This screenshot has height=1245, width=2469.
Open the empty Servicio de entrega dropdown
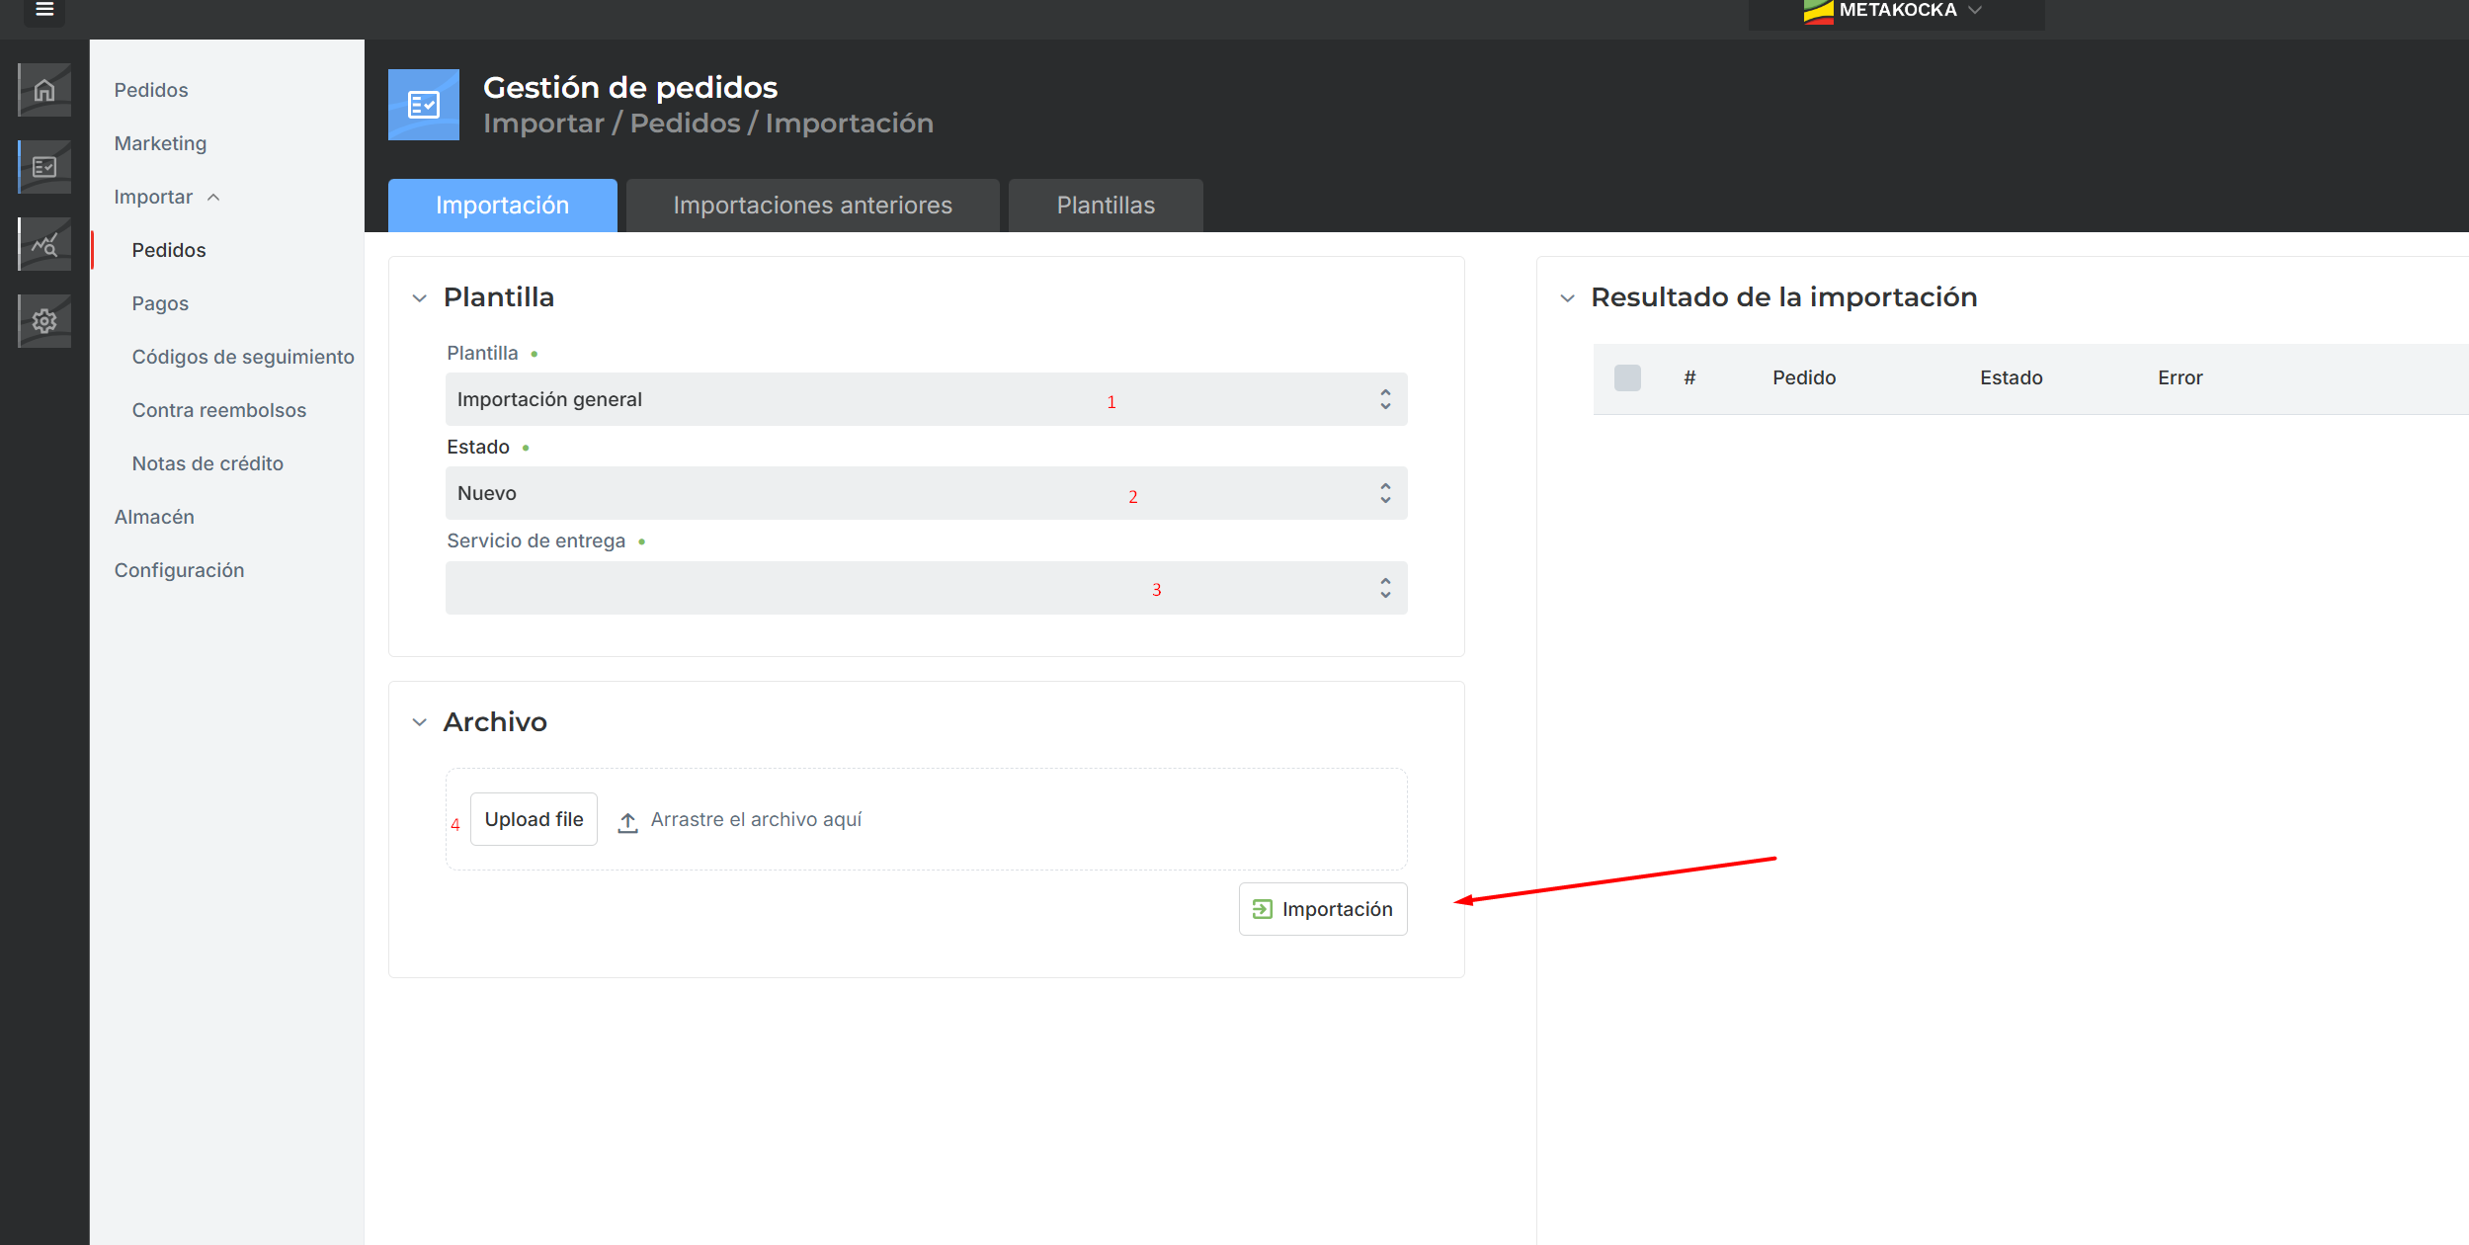pyautogui.click(x=925, y=588)
